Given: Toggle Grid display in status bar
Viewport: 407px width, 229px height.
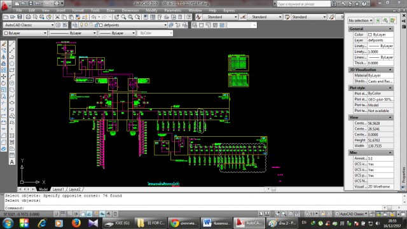Looking at the screenshot, I should (63, 214).
